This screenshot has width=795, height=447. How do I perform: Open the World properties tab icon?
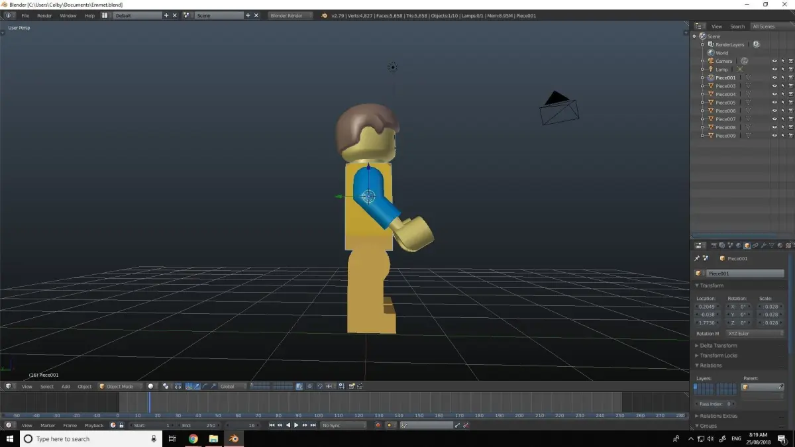point(738,245)
